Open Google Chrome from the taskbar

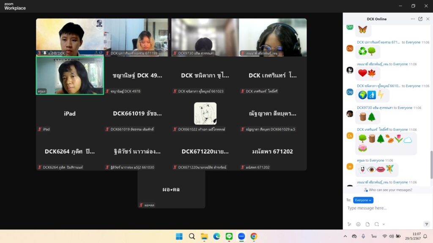254,236
